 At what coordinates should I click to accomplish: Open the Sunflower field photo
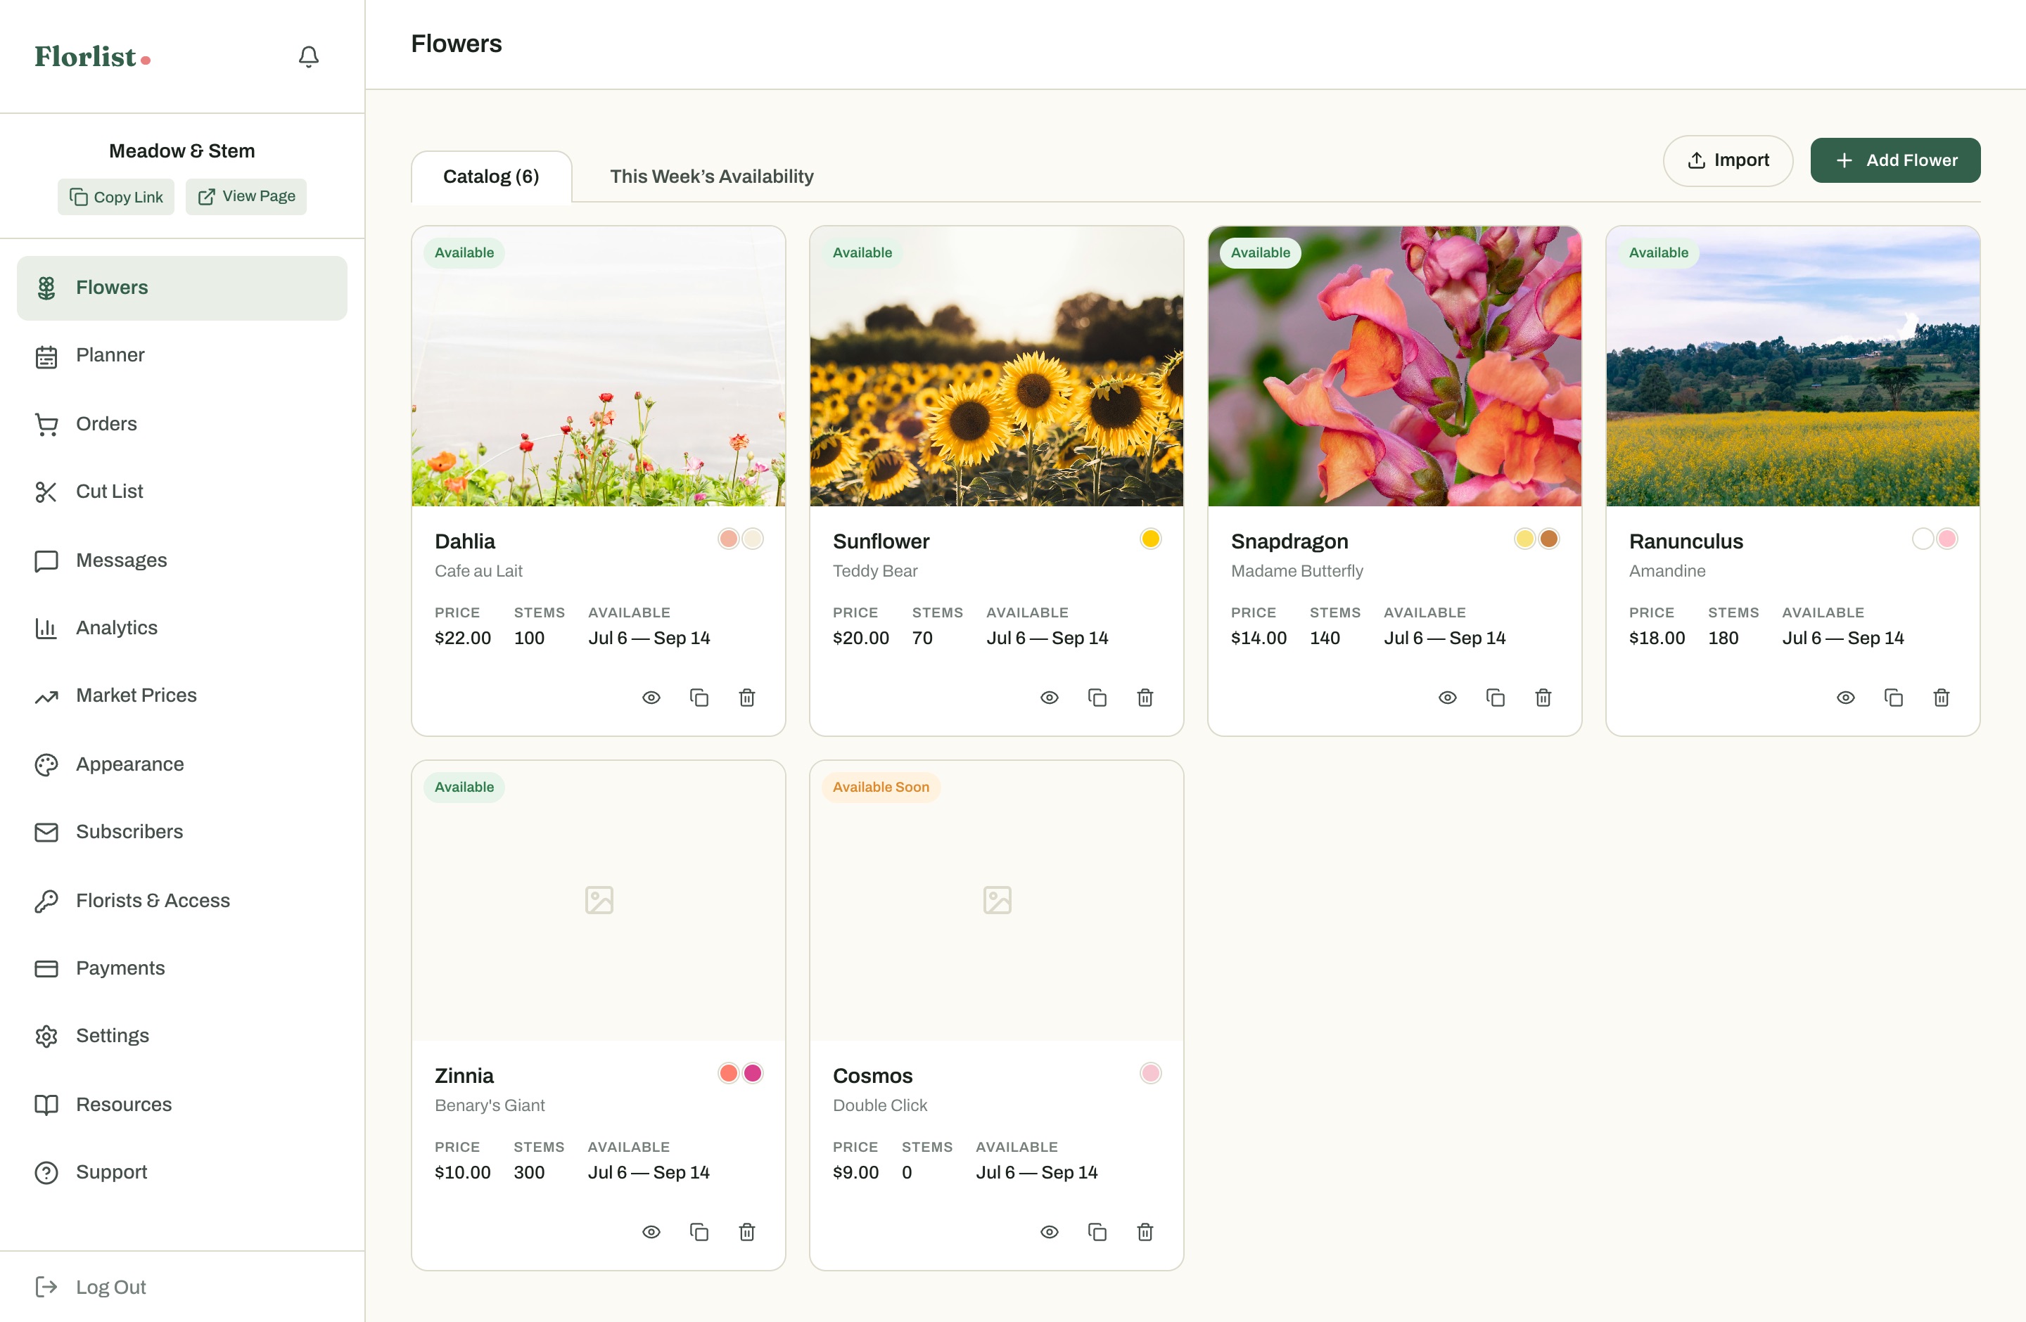tap(996, 366)
